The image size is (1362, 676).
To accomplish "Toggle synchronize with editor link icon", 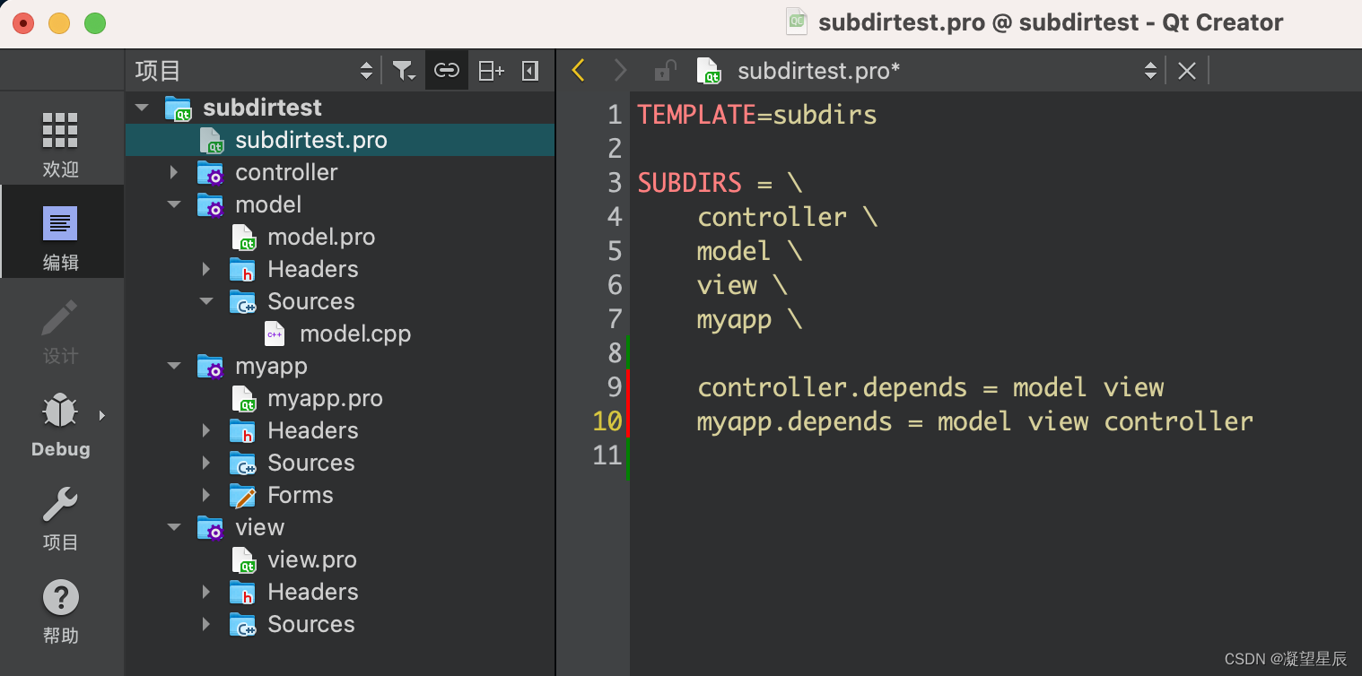I will (x=447, y=70).
